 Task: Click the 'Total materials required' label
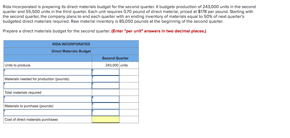23,93
